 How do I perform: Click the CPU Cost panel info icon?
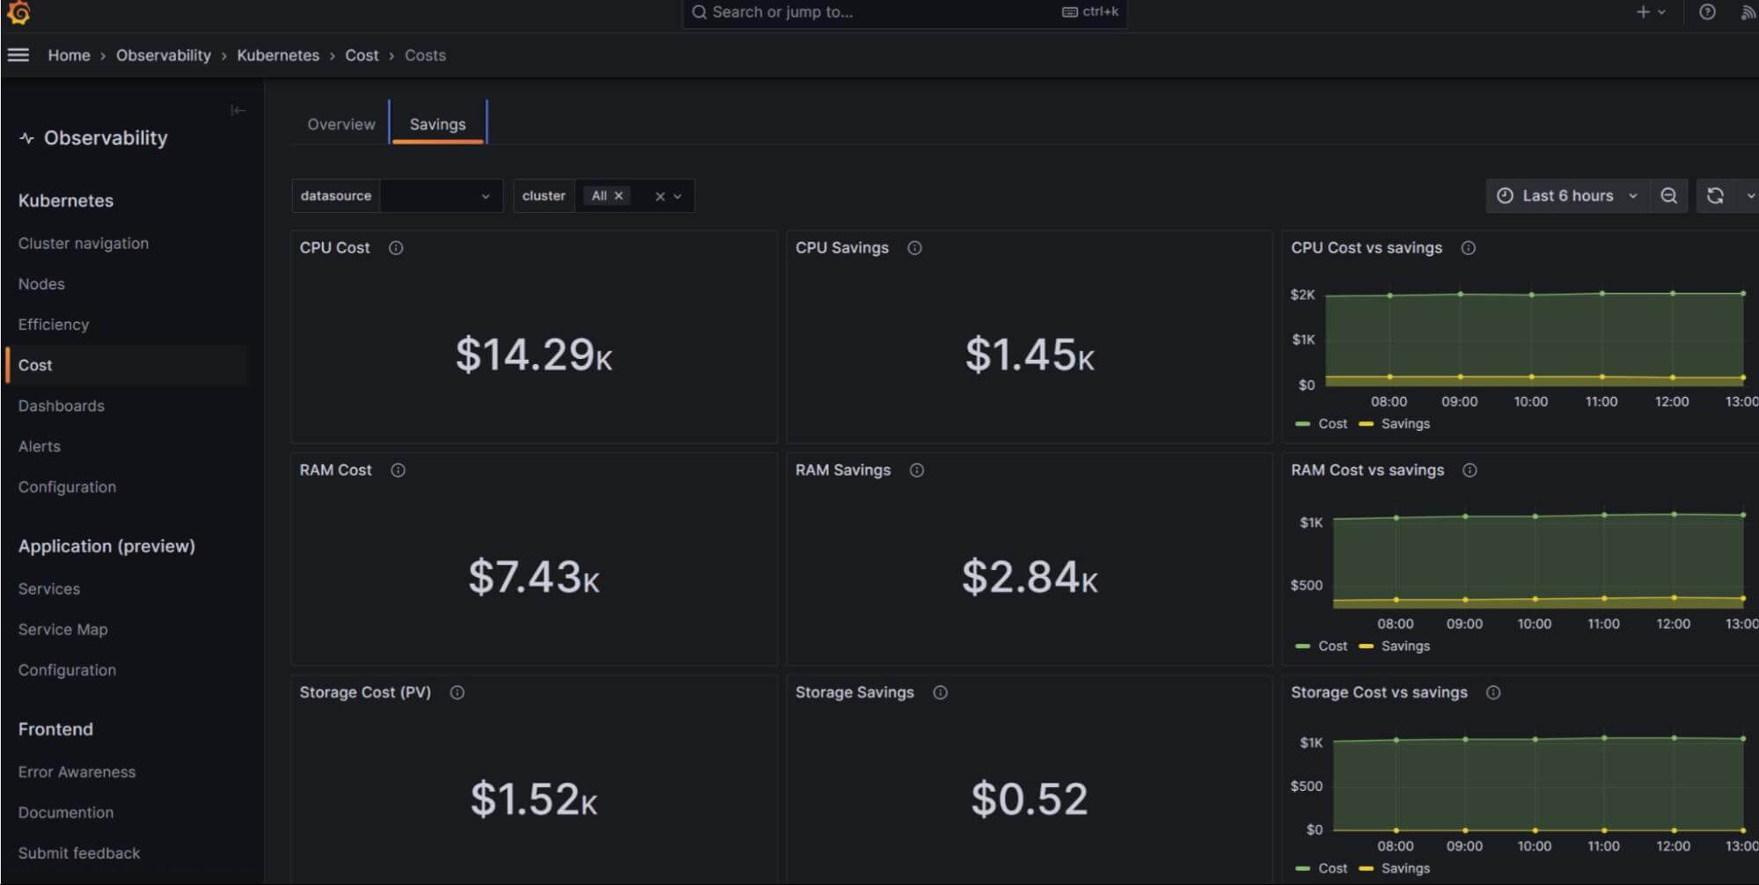pyautogui.click(x=395, y=248)
